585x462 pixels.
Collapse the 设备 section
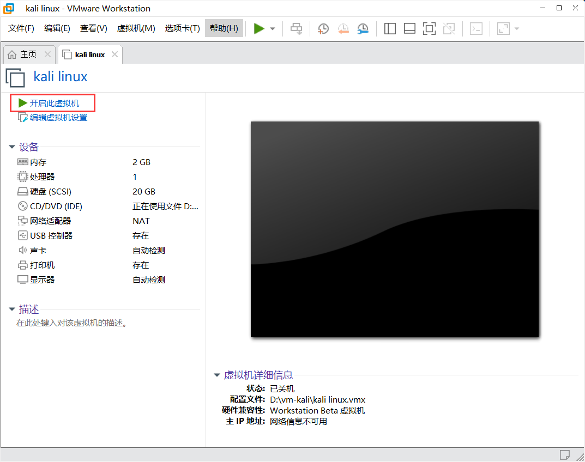[x=12, y=147]
